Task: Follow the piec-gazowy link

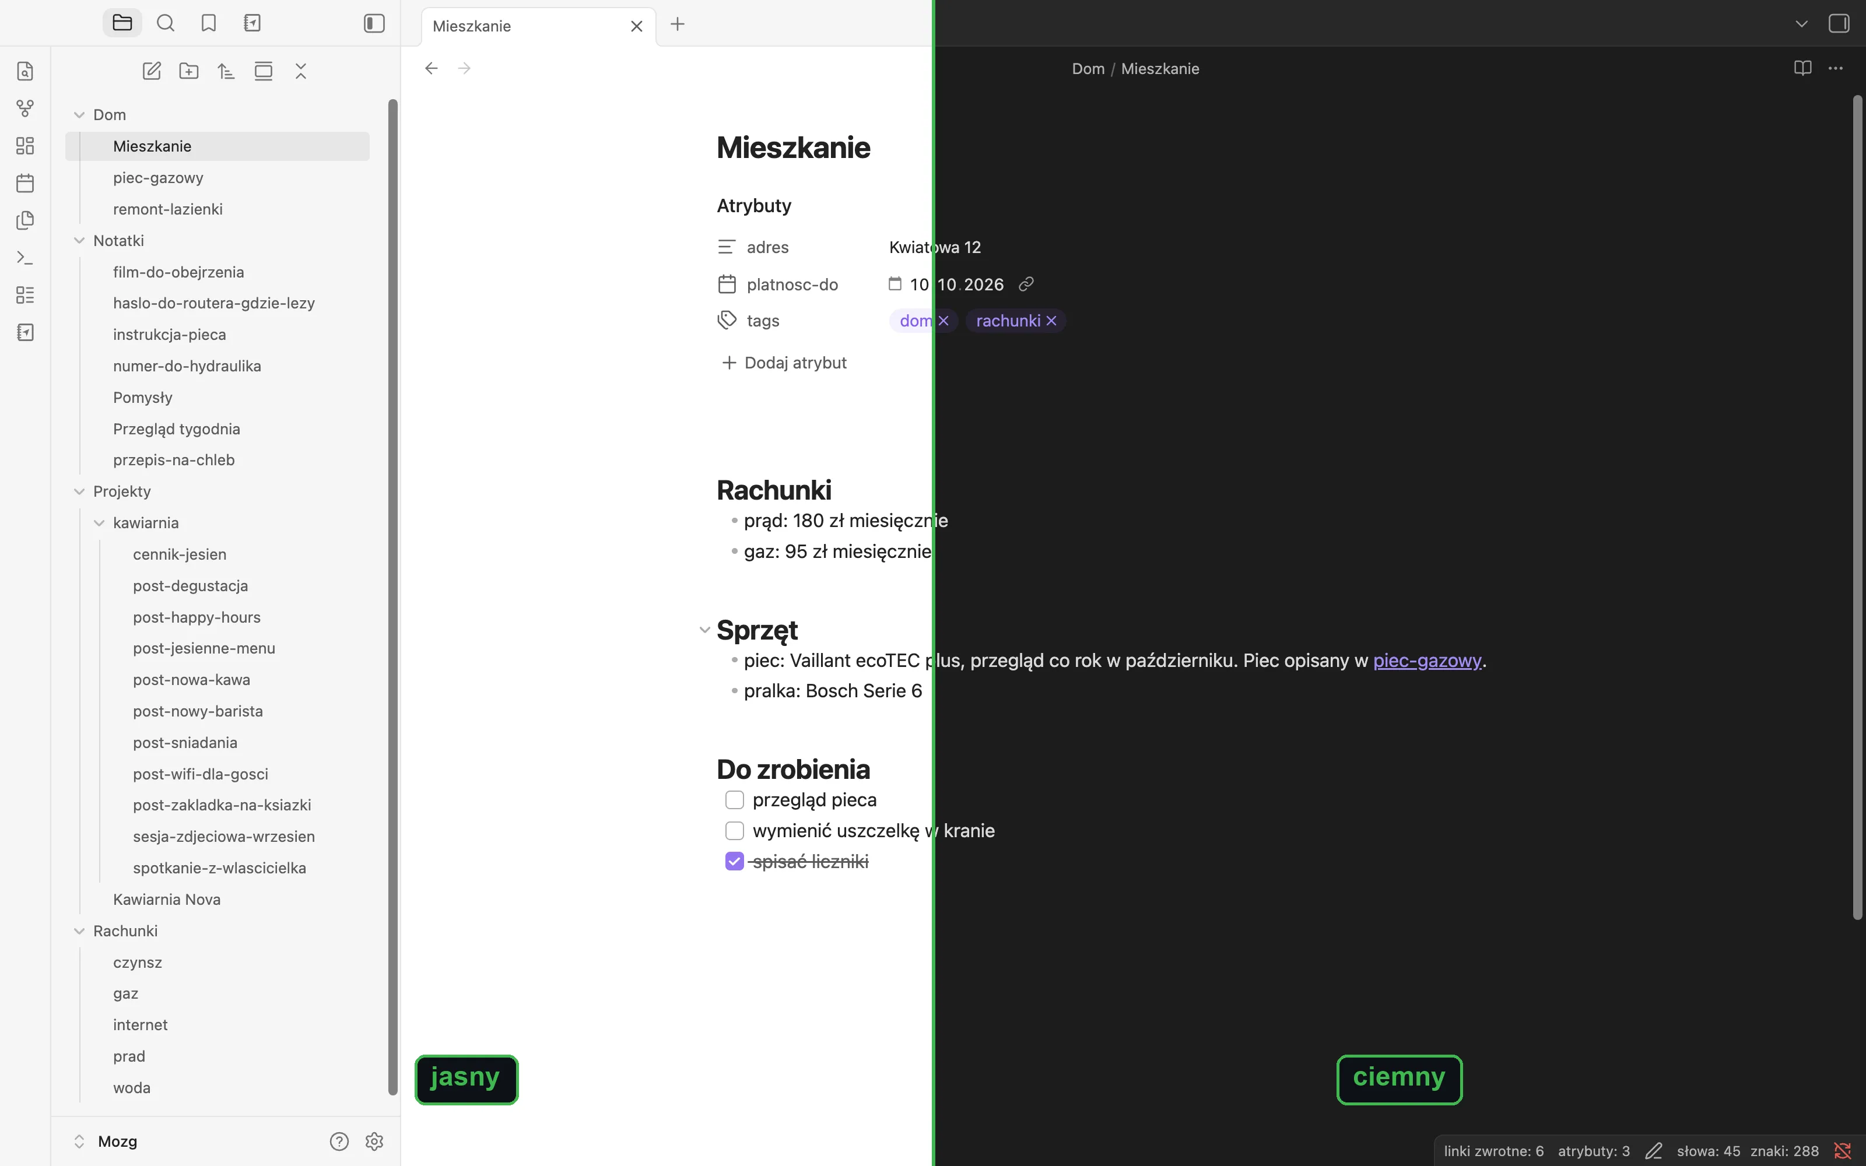Action: pos(1427,661)
